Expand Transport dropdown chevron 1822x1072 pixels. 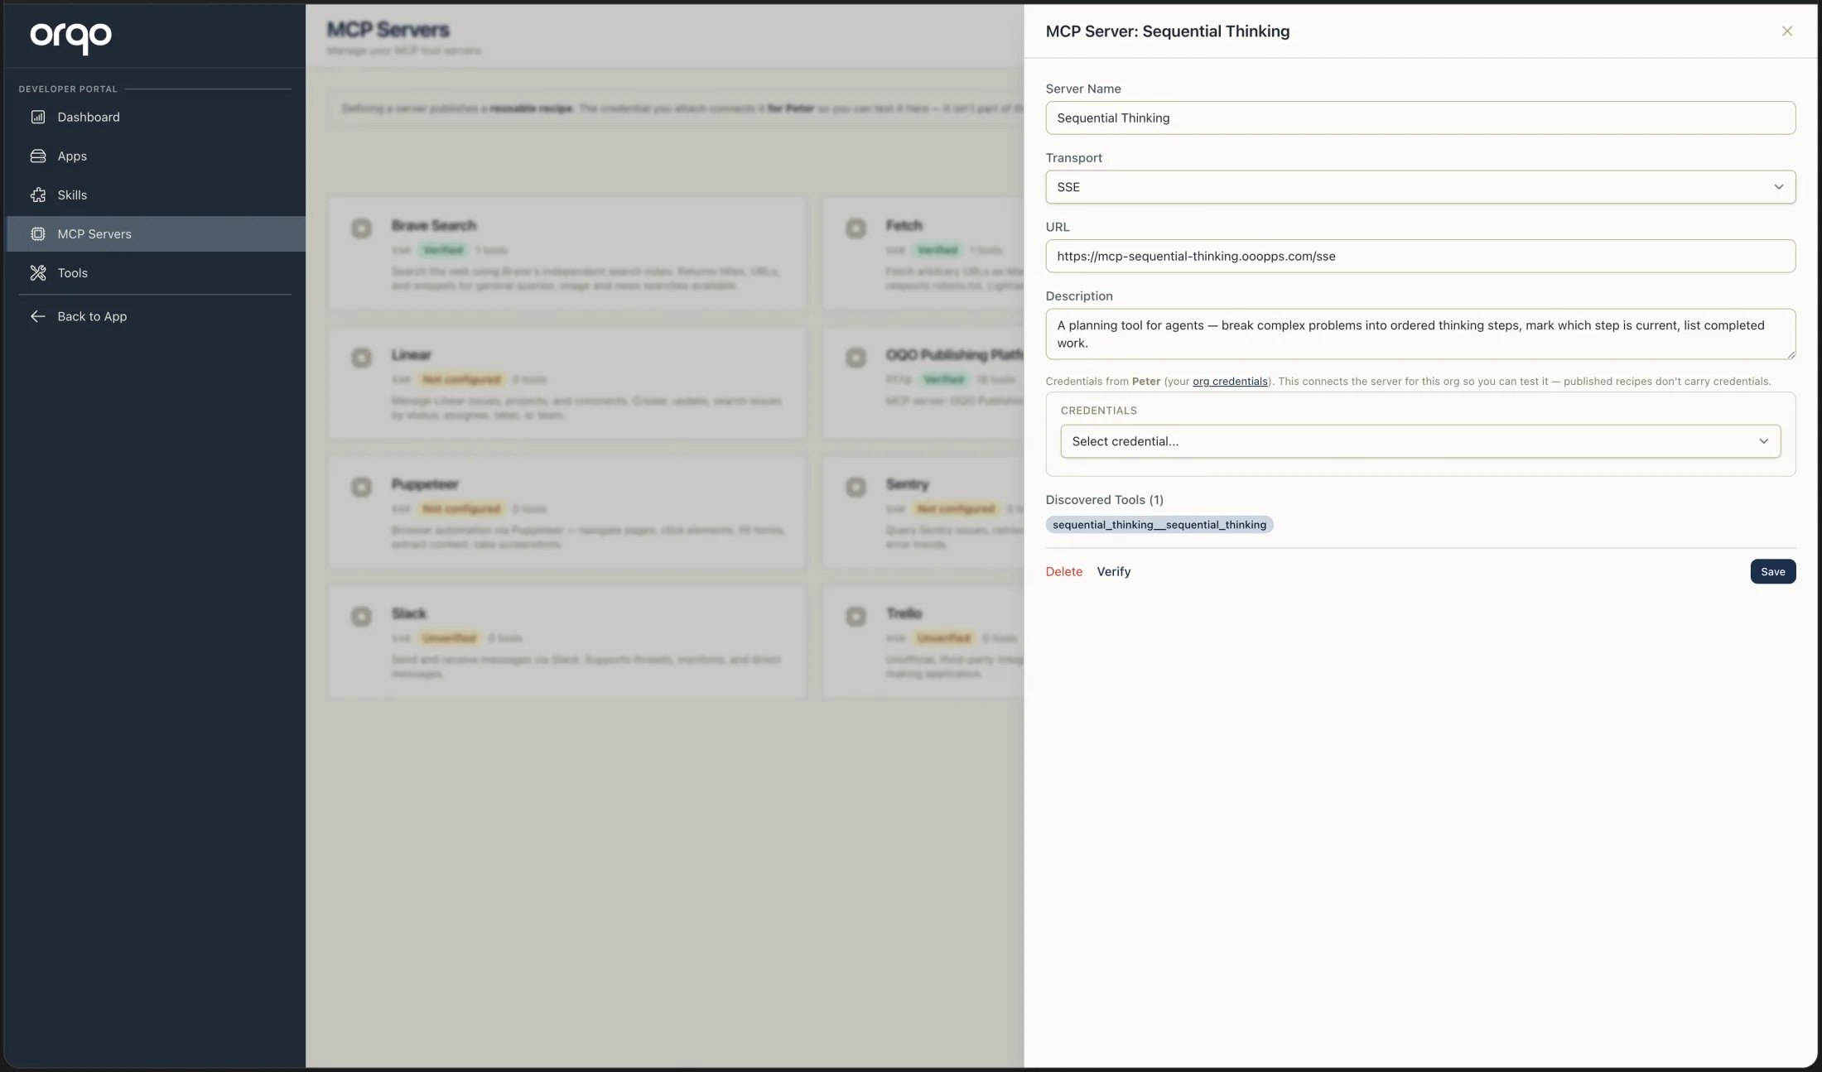click(x=1778, y=187)
